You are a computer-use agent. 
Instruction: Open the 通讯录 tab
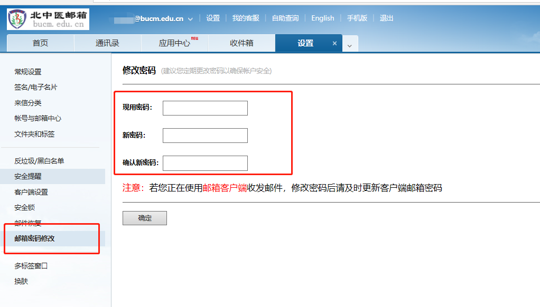pos(107,43)
